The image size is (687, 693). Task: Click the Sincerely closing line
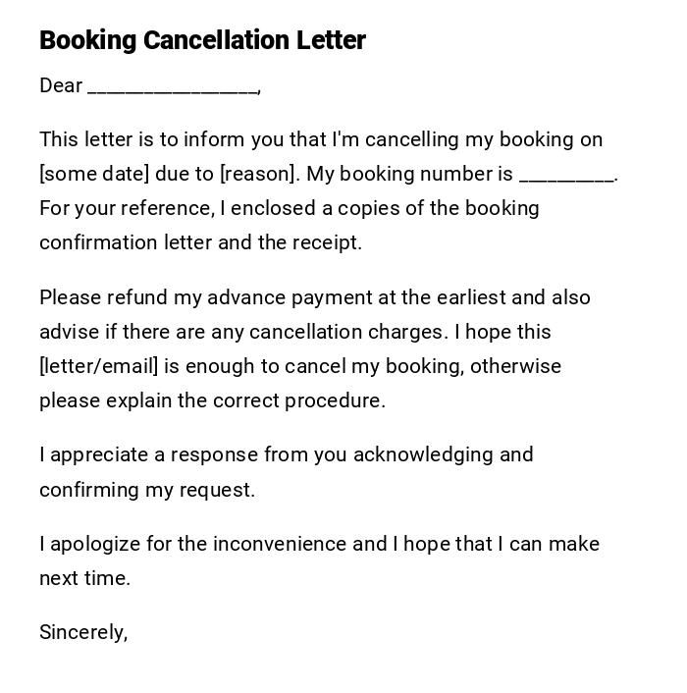click(x=83, y=632)
